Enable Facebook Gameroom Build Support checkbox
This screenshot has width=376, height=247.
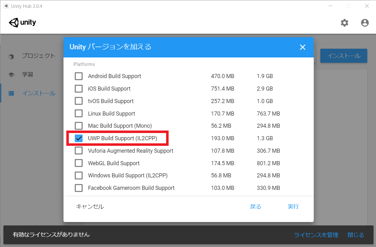point(79,188)
